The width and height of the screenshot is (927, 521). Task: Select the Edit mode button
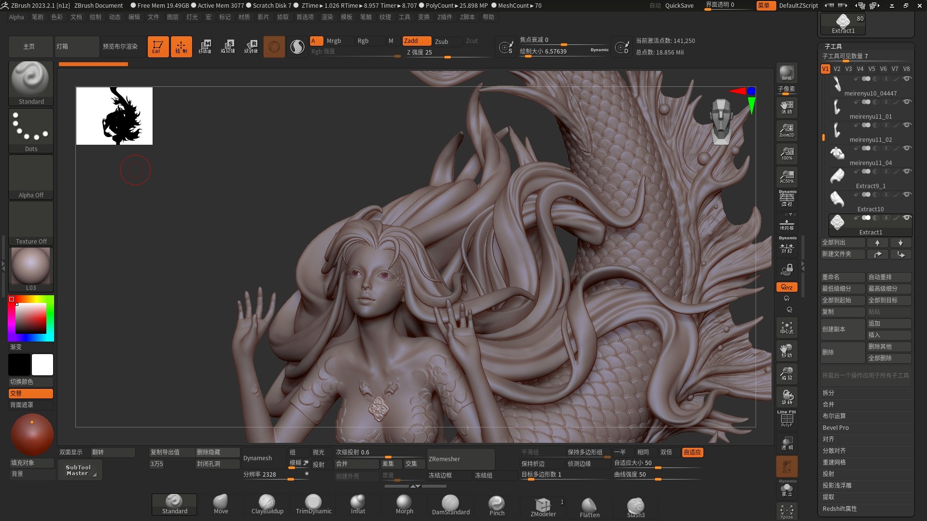(158, 47)
